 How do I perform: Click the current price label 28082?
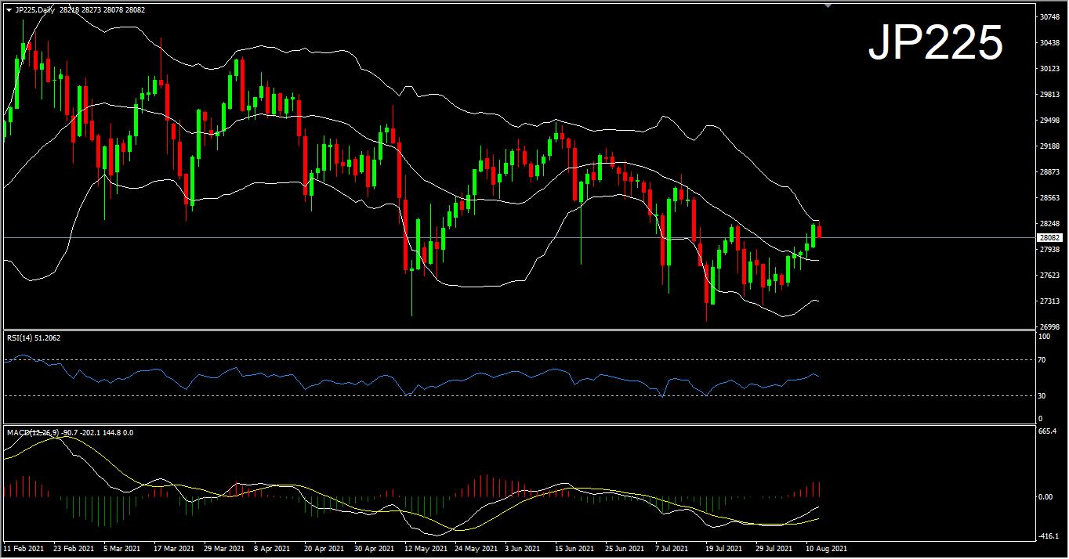click(1049, 237)
